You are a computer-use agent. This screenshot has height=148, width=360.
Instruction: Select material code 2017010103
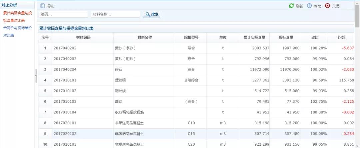click(65, 101)
